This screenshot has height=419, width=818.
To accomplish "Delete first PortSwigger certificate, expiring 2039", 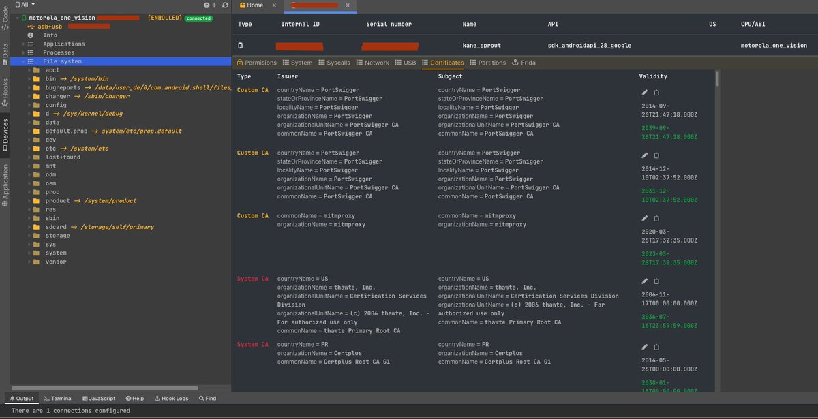I will coord(656,93).
